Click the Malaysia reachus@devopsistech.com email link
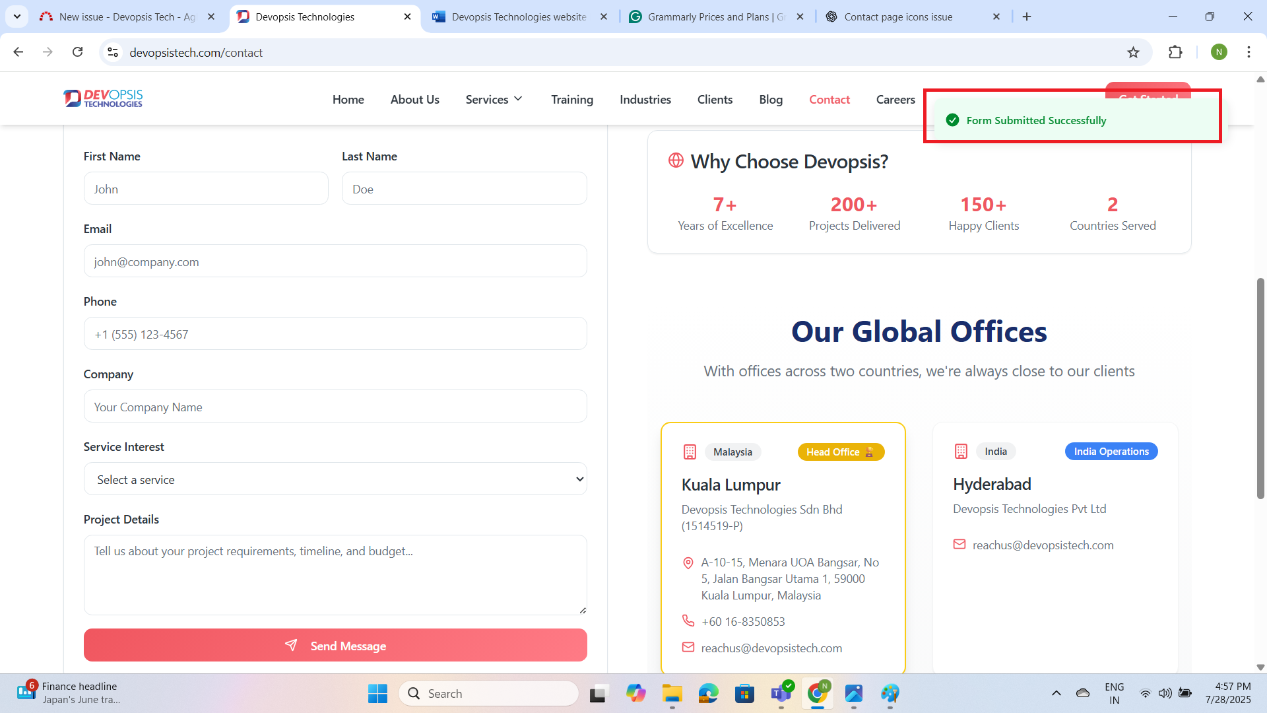Screen dimensions: 1267x713 click(771, 648)
